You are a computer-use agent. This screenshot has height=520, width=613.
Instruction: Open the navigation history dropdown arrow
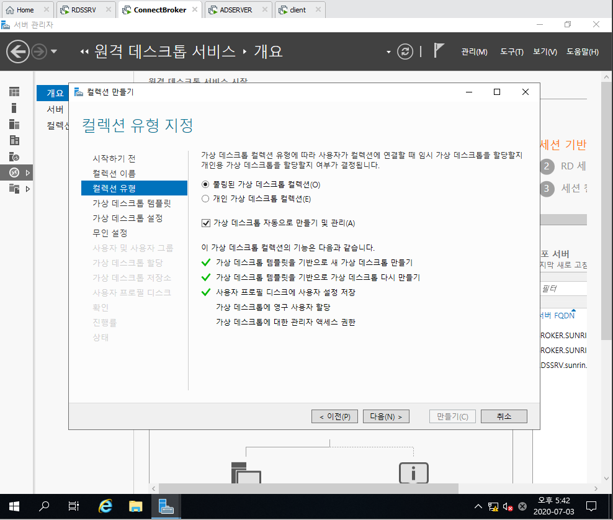54,52
